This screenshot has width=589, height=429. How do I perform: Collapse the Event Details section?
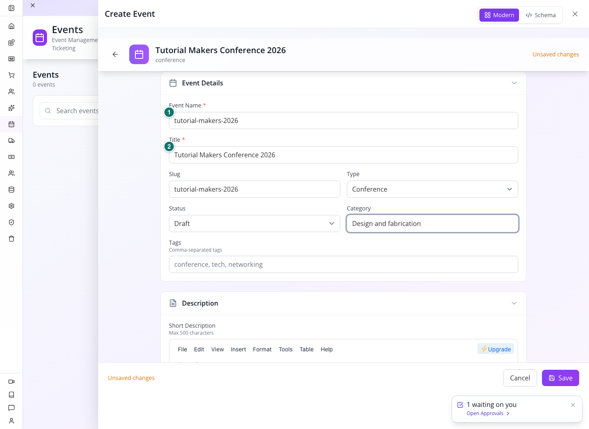click(514, 83)
